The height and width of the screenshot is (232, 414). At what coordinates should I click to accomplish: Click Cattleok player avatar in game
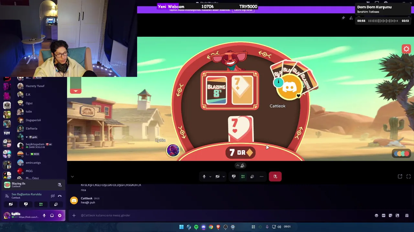tap(289, 87)
